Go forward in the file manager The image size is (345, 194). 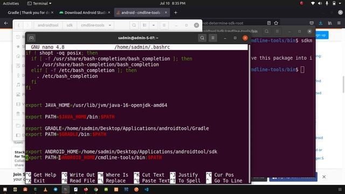(x=27, y=25)
